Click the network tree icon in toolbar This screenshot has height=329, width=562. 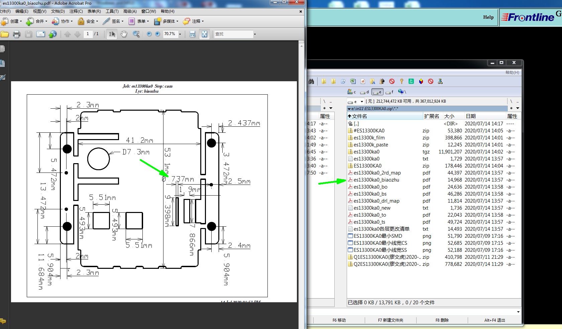[440, 81]
